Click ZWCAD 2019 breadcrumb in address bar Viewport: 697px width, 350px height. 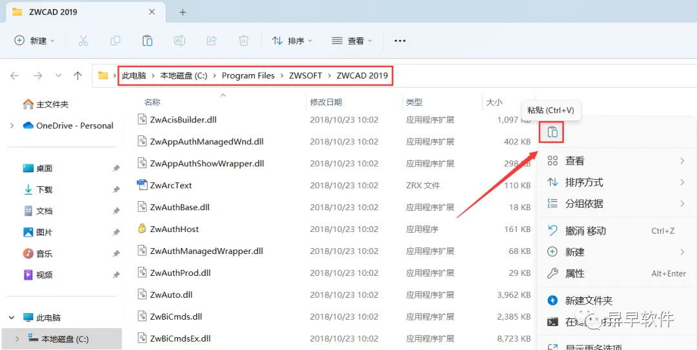click(362, 75)
